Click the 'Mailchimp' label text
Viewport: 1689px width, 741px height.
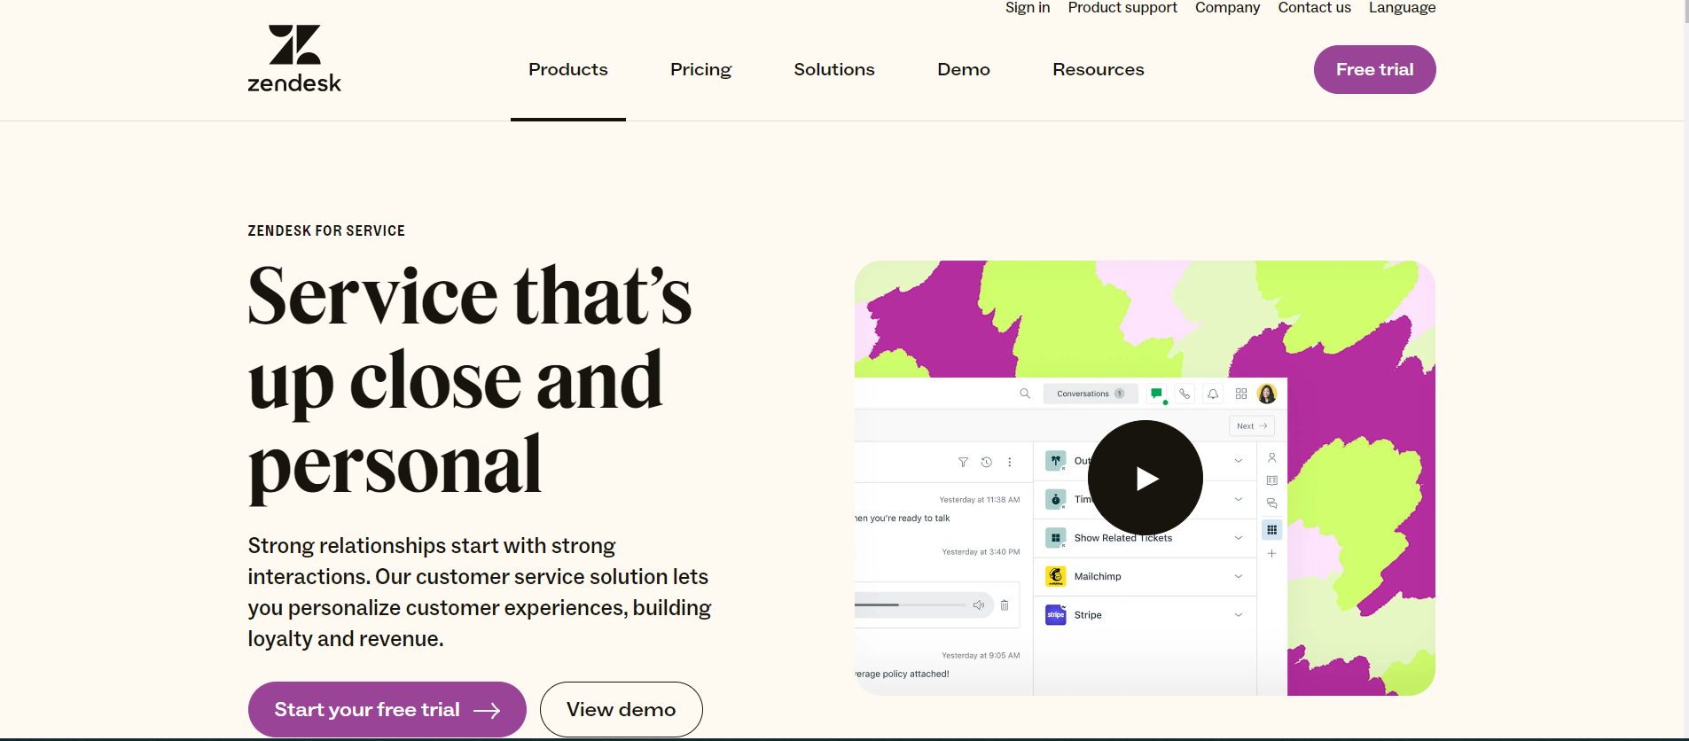pyautogui.click(x=1098, y=576)
